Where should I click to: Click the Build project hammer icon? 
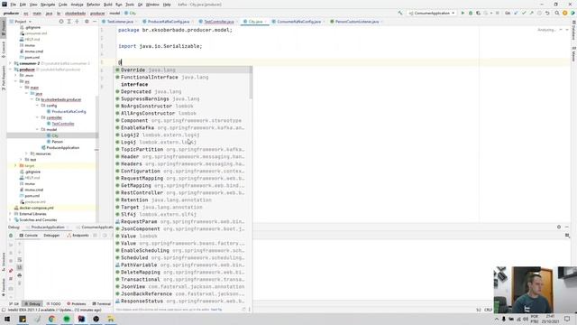pyautogui.click(x=400, y=13)
